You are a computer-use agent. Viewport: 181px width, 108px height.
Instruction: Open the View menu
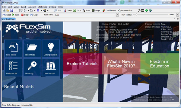coord(16,7)
